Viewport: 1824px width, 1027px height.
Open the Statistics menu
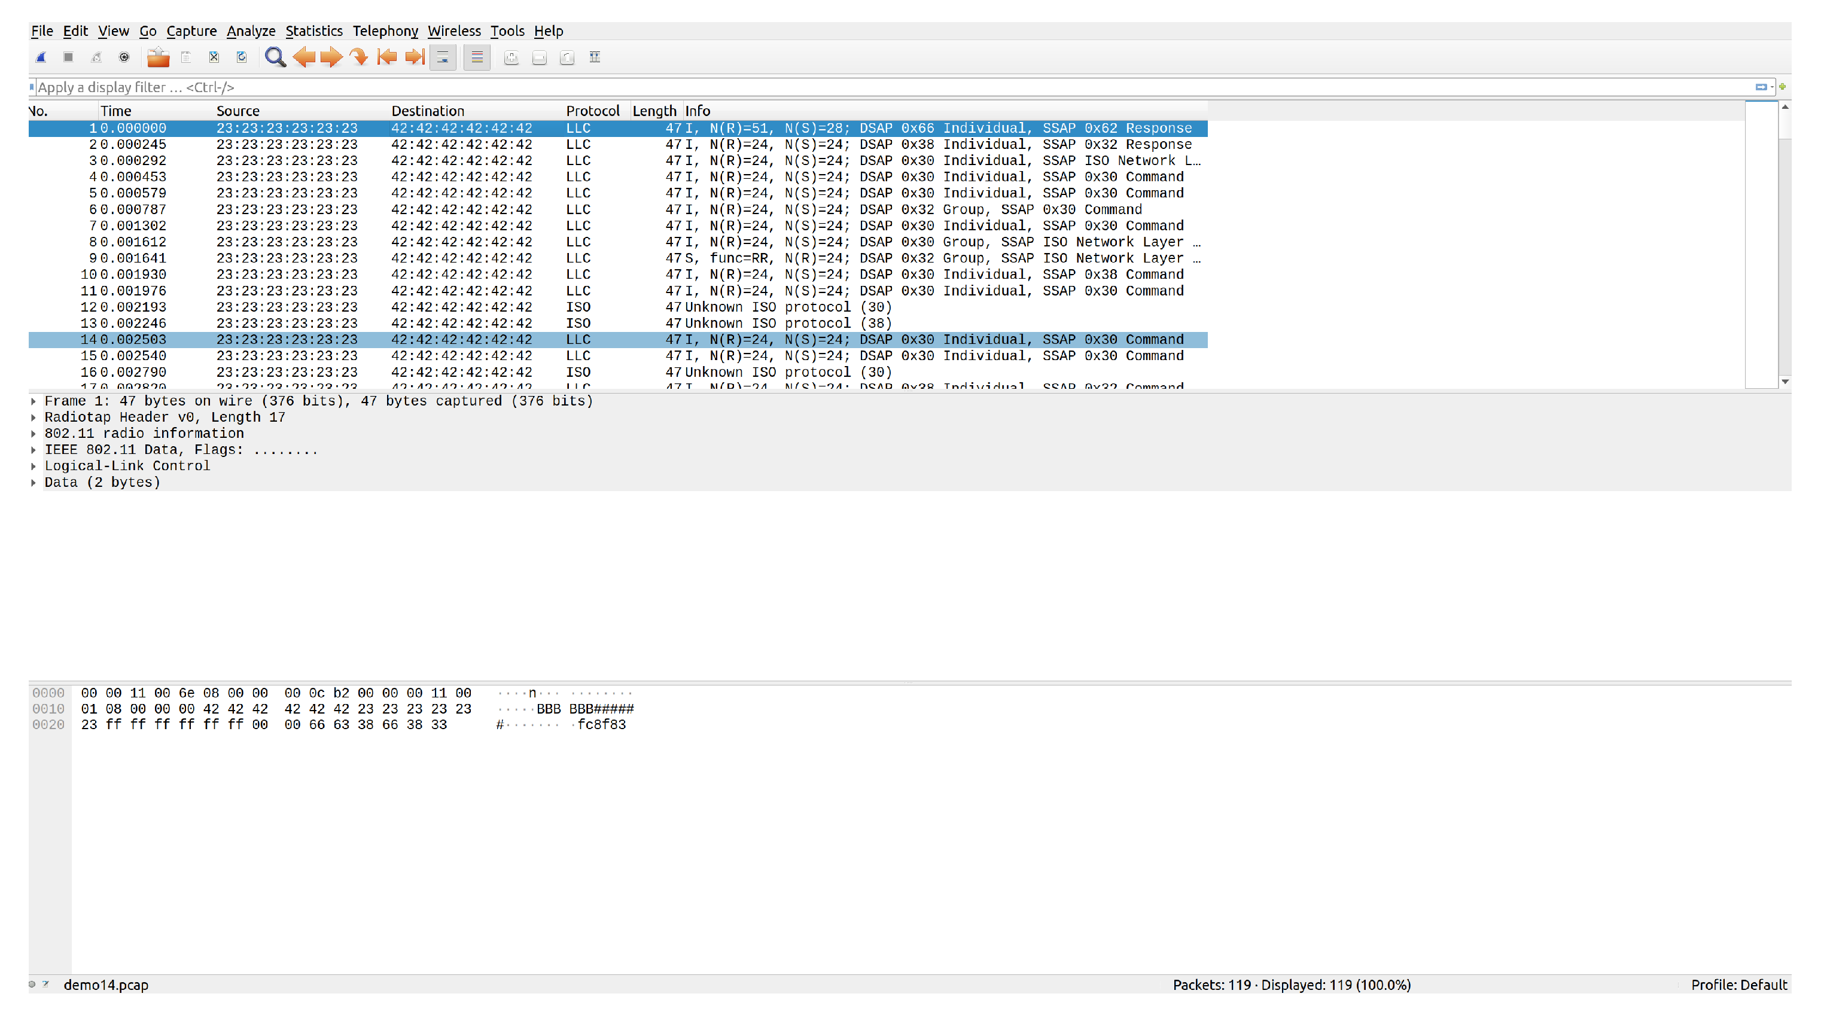[x=313, y=31]
